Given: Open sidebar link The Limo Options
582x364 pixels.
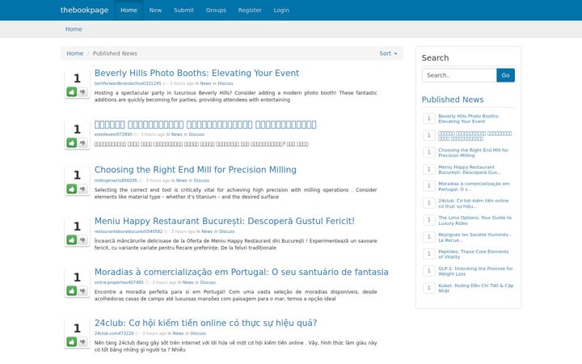Looking at the screenshot, I should pyautogui.click(x=474, y=220).
